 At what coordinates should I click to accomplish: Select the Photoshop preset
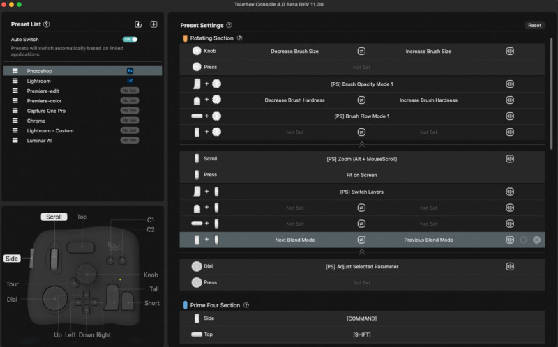[x=82, y=71]
